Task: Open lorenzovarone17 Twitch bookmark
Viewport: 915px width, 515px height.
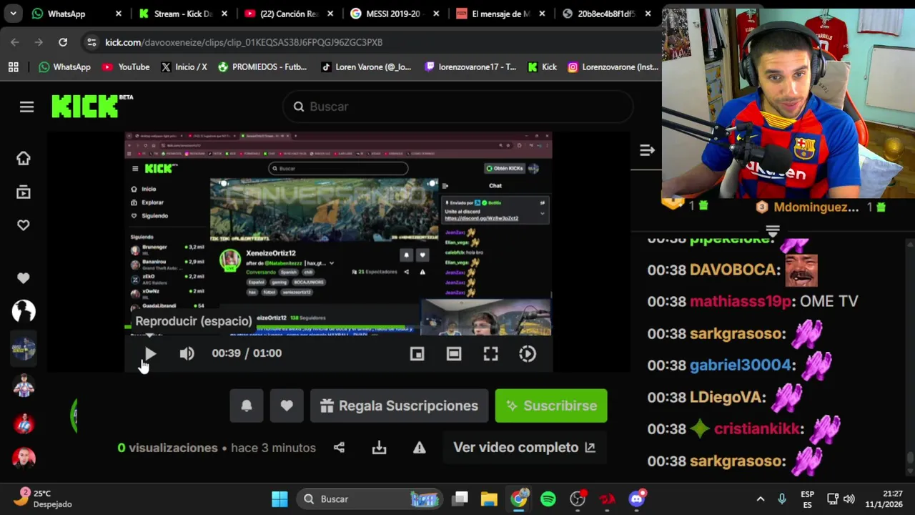Action: click(x=470, y=67)
